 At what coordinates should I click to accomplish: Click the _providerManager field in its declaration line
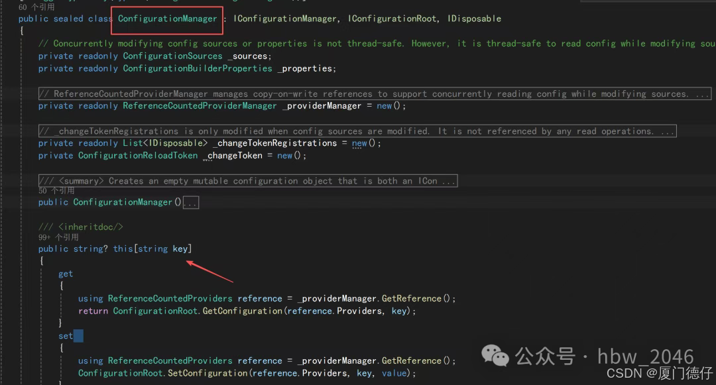(x=322, y=106)
